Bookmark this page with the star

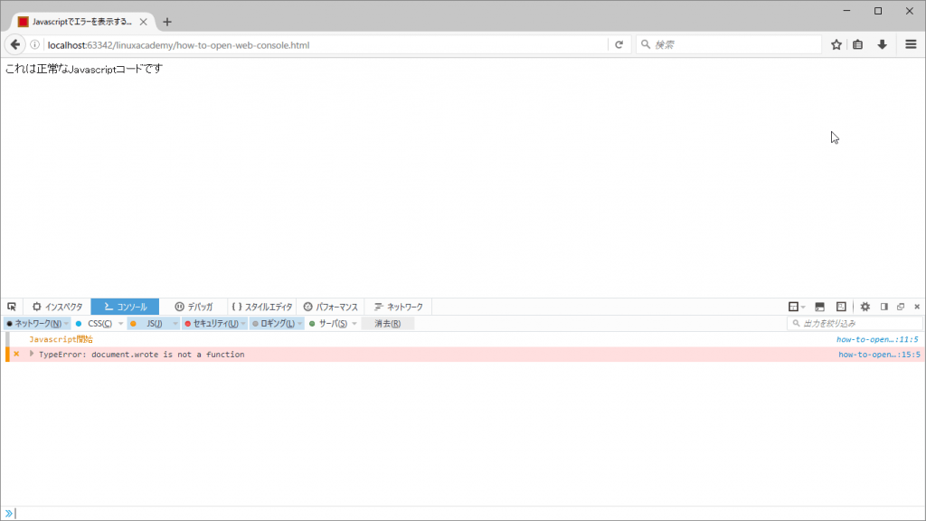click(836, 43)
